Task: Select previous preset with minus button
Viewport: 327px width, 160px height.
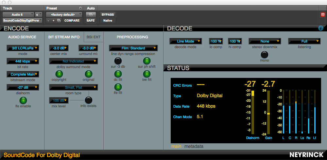Action: pyautogui.click(x=48, y=20)
